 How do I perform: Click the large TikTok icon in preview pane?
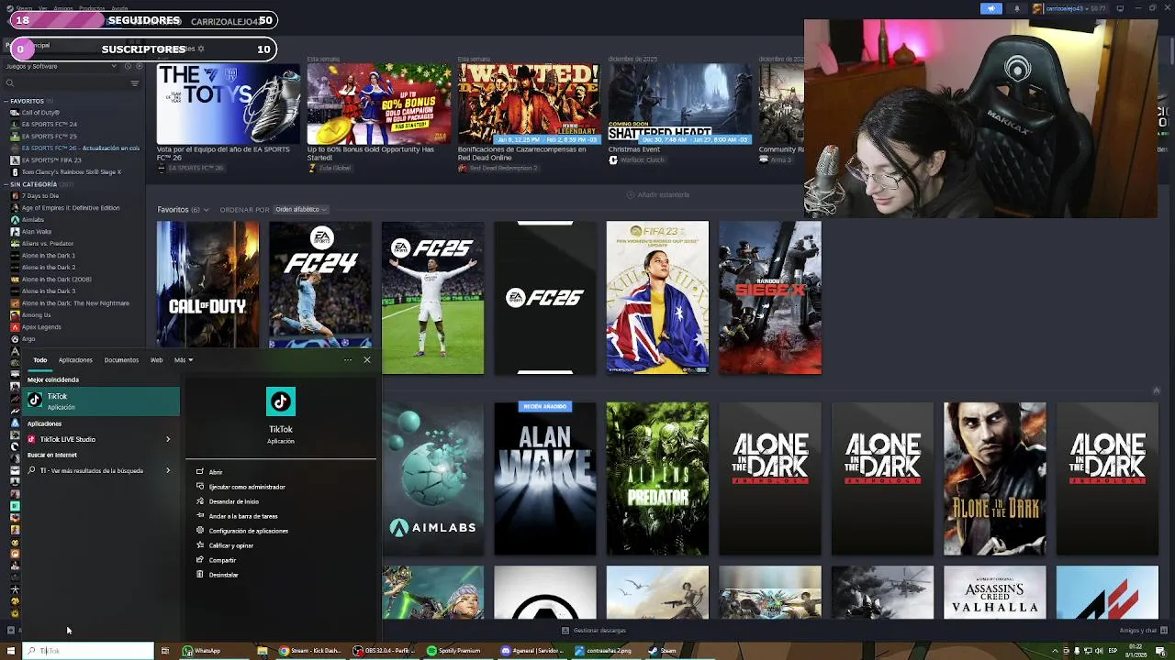(x=281, y=401)
